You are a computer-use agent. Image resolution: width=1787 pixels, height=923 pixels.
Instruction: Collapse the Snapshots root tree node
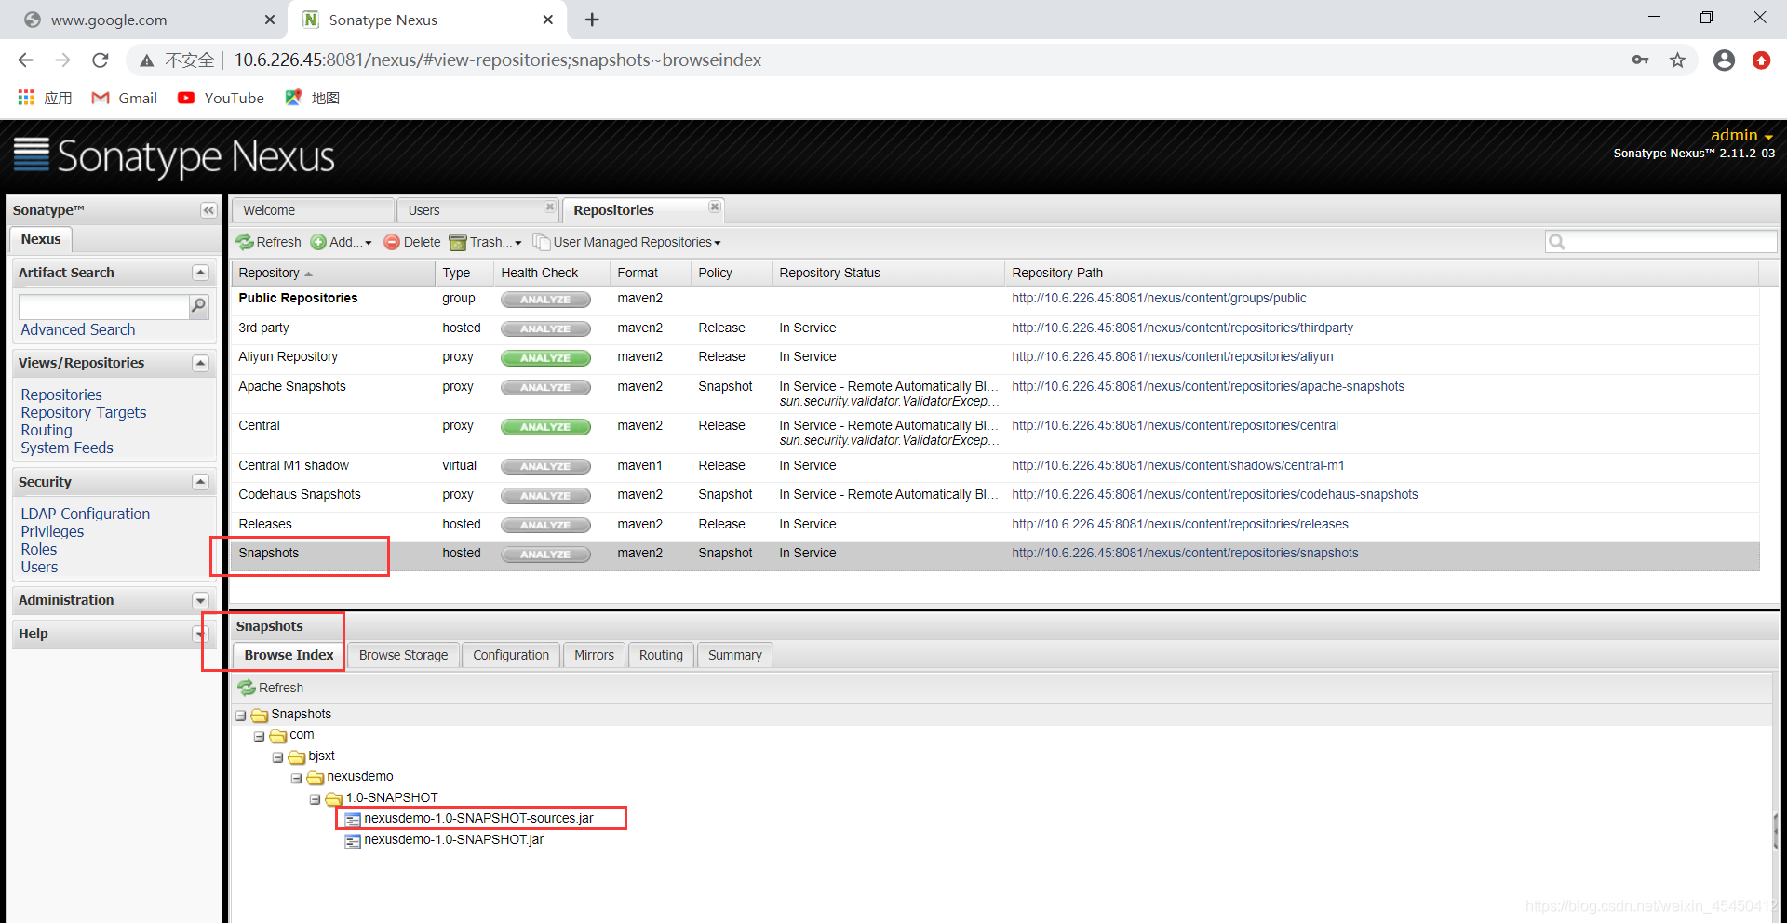240,716
